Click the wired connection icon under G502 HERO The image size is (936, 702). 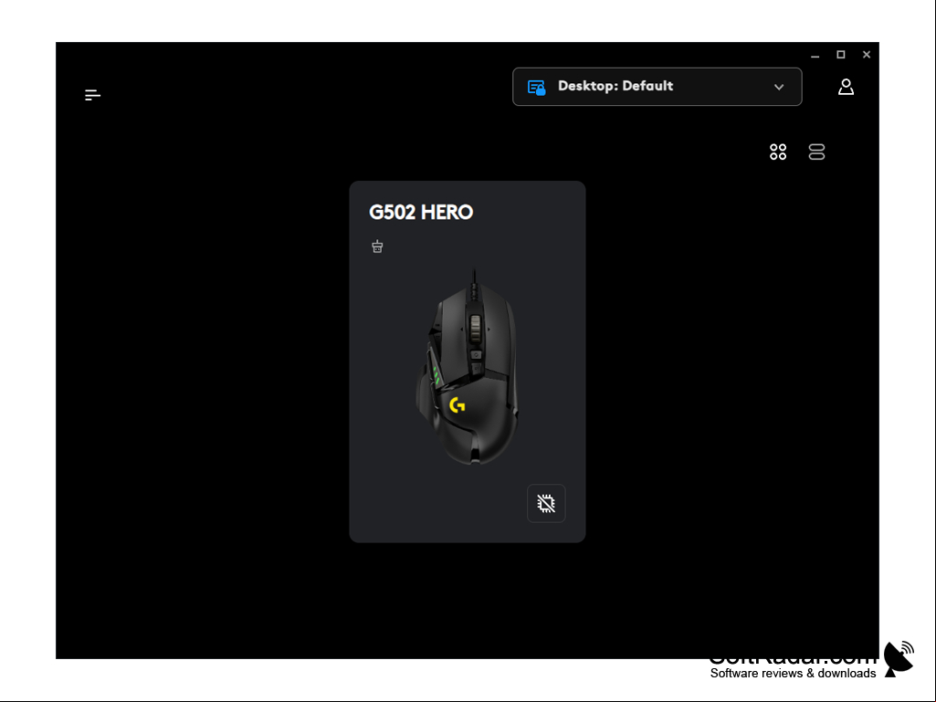377,246
